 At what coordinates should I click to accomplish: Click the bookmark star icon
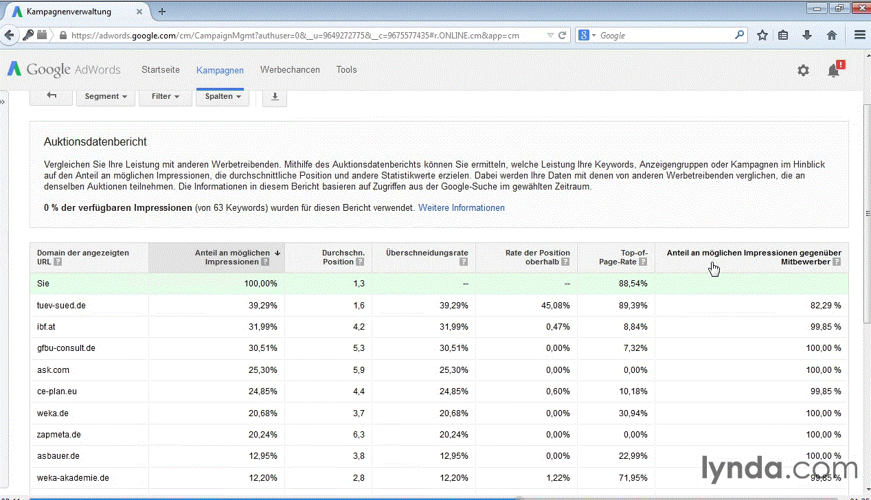(762, 35)
